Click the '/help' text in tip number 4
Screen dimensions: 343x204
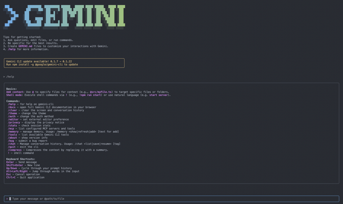[12, 50]
